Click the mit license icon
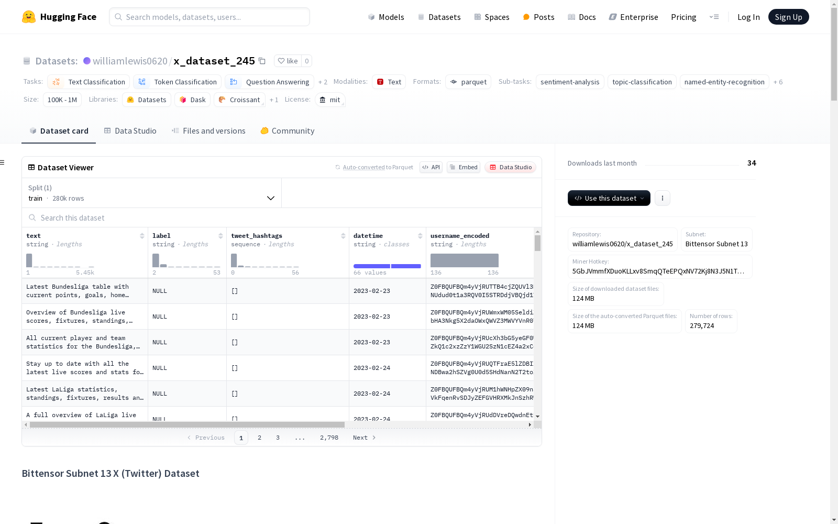Viewport: 838px width, 524px height. click(x=323, y=100)
